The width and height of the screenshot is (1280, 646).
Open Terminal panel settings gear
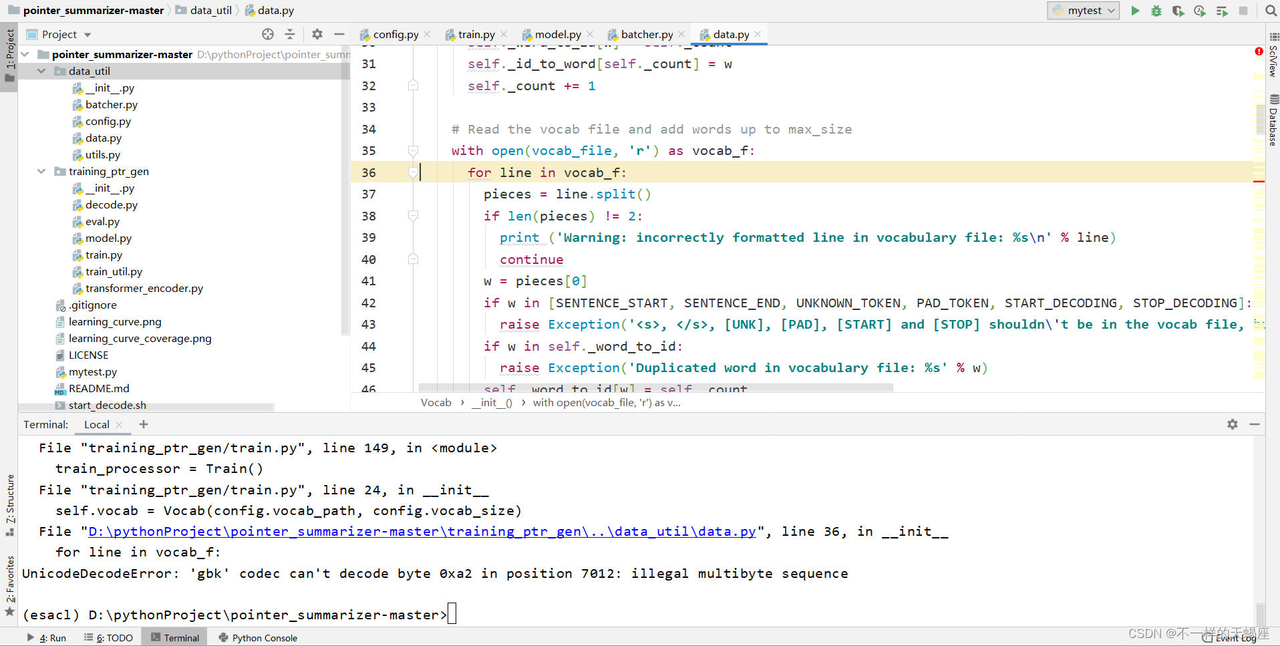[1233, 424]
